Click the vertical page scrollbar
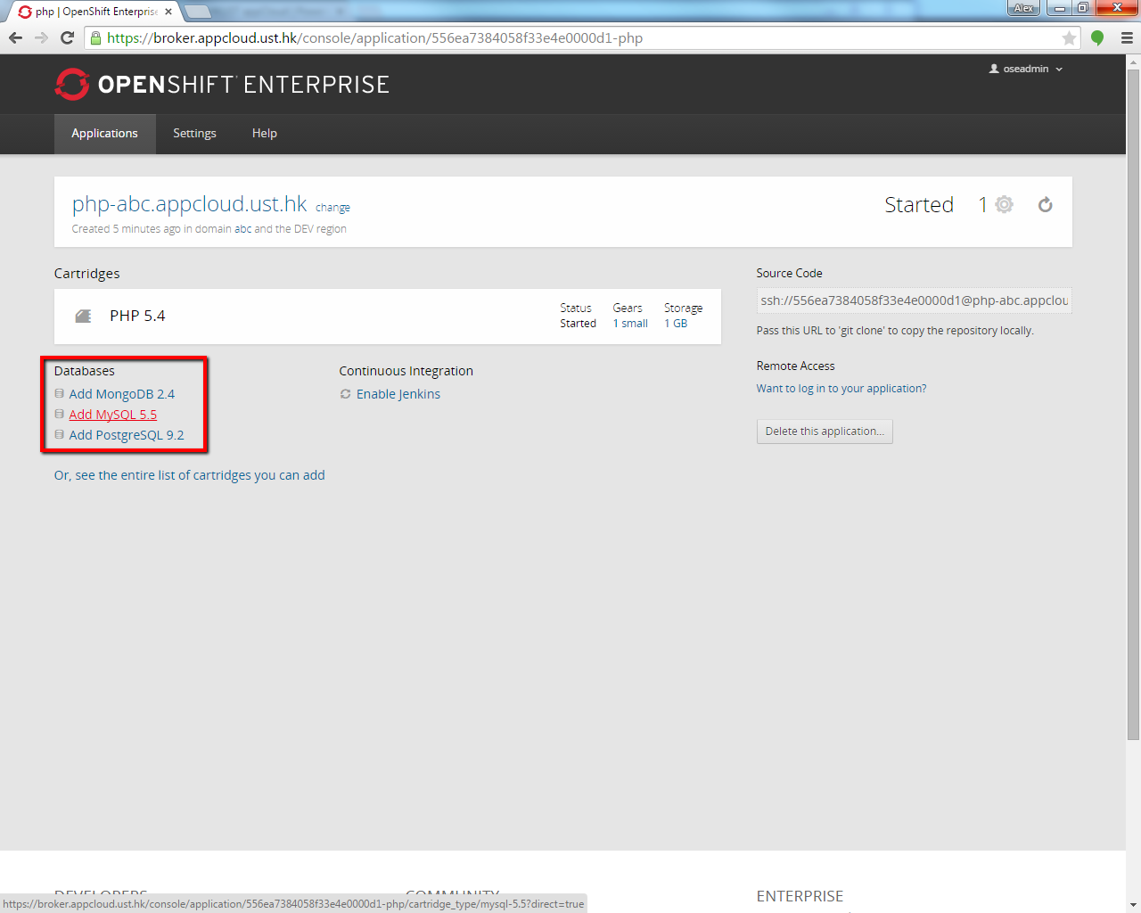 tap(1133, 401)
